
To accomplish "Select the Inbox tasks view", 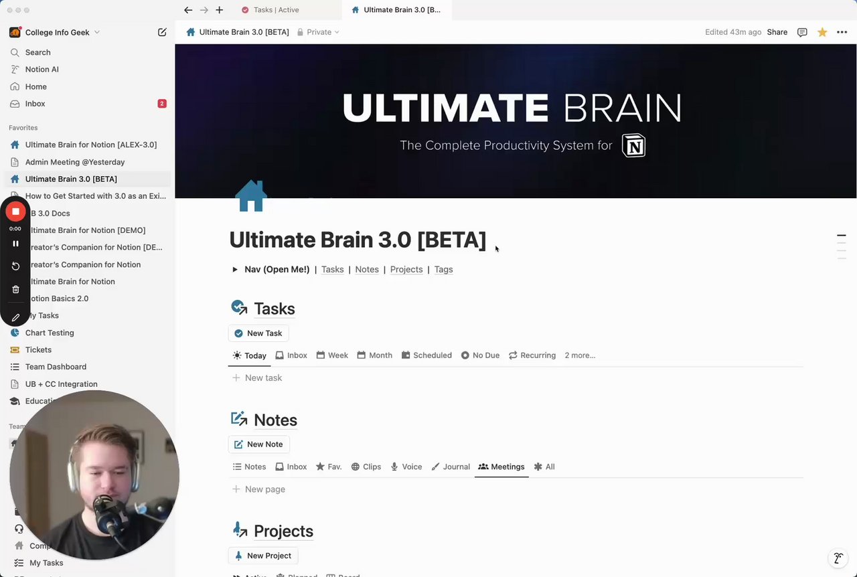I will coord(291,355).
